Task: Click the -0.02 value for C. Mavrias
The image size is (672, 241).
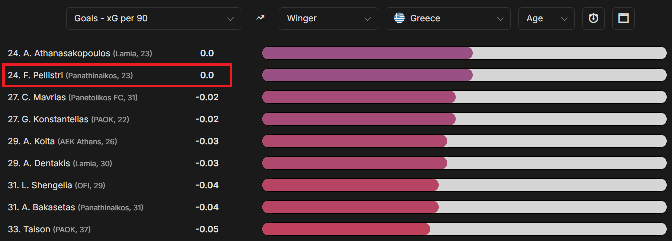Action: pyautogui.click(x=207, y=97)
